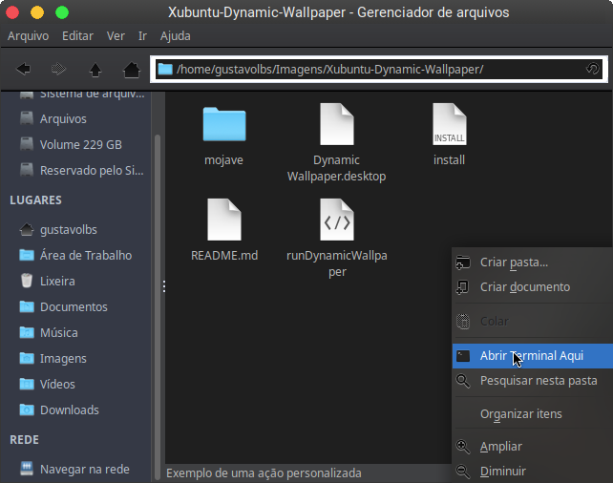Viewport: 613px width, 483px height.
Task: Open the Reservado pelo Si... drive
Action: tap(76, 170)
